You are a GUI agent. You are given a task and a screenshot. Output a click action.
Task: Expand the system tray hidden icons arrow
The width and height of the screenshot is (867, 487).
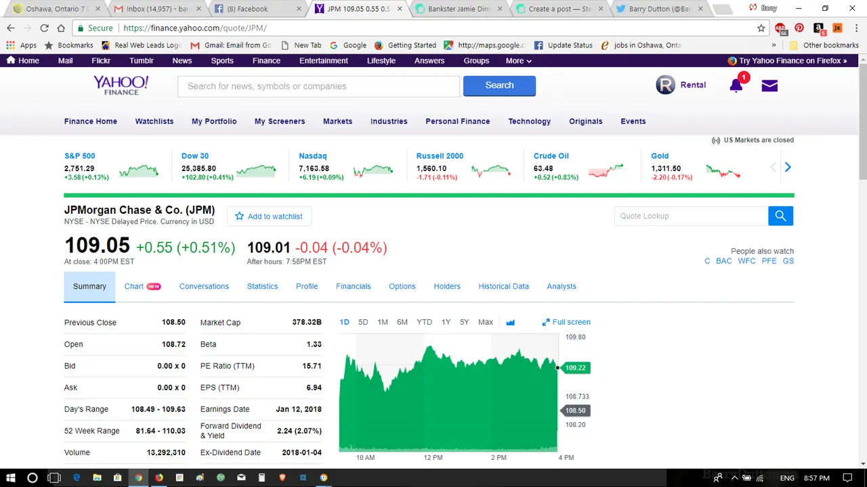[734, 478]
